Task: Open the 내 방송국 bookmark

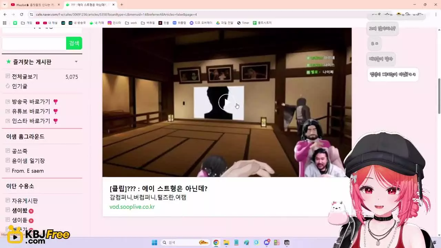Action: 77,23
